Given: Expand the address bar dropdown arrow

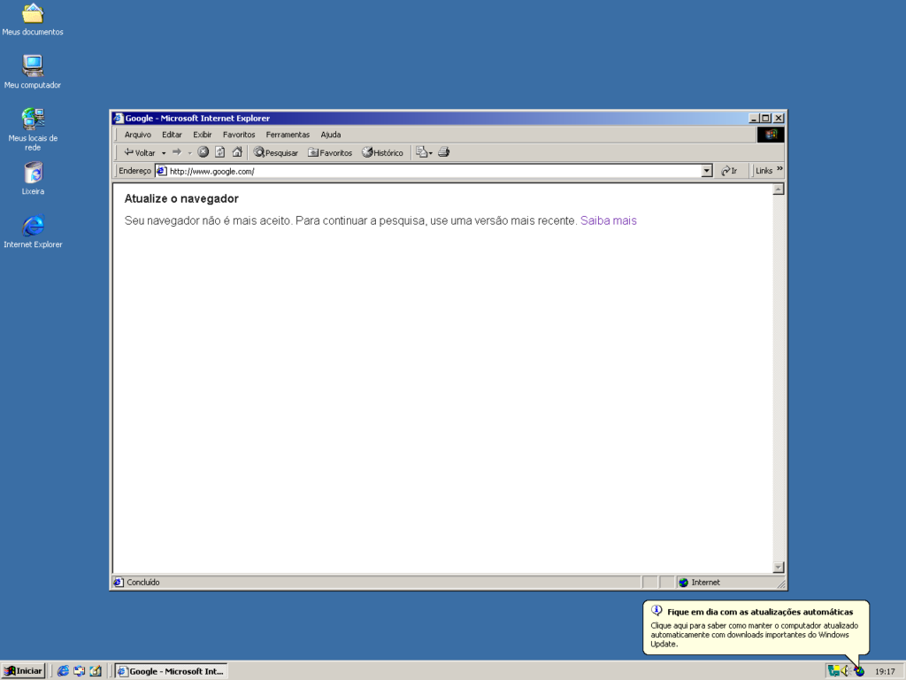Looking at the screenshot, I should pyautogui.click(x=706, y=171).
